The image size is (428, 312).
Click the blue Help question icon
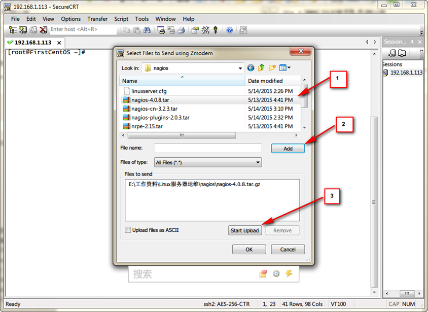(x=230, y=30)
